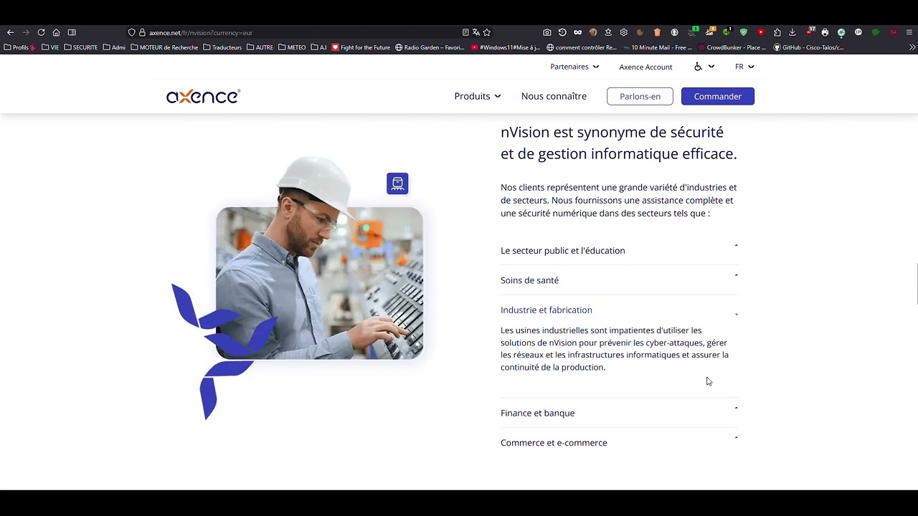Viewport: 918px width, 516px height.
Task: Show more bookmarks overflow chevron
Action: click(912, 47)
